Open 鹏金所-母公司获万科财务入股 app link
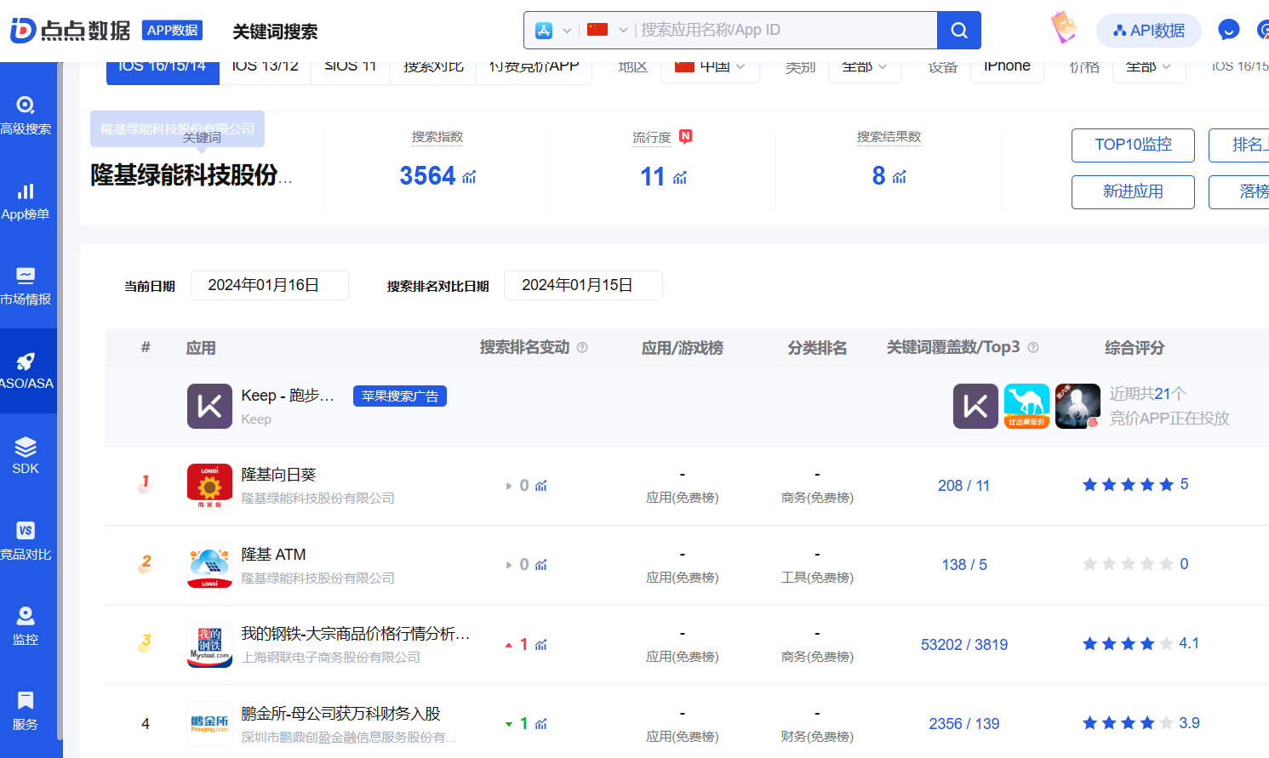Image resolution: width=1269 pixels, height=758 pixels. pyautogui.click(x=340, y=714)
